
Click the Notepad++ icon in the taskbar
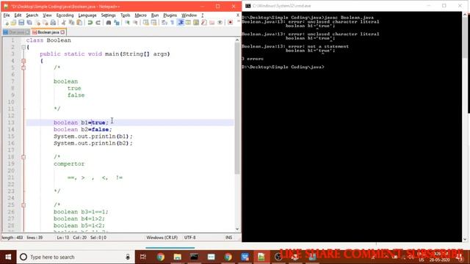point(261,257)
